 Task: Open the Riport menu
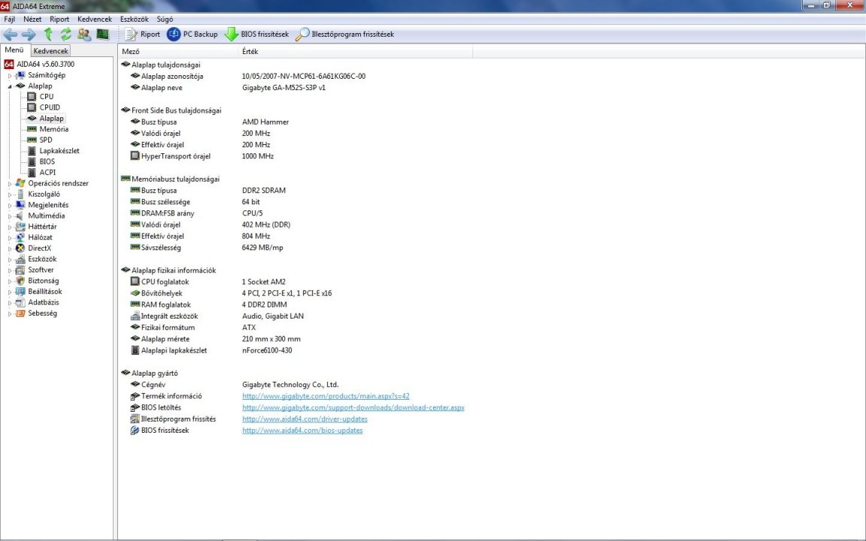pyautogui.click(x=59, y=19)
